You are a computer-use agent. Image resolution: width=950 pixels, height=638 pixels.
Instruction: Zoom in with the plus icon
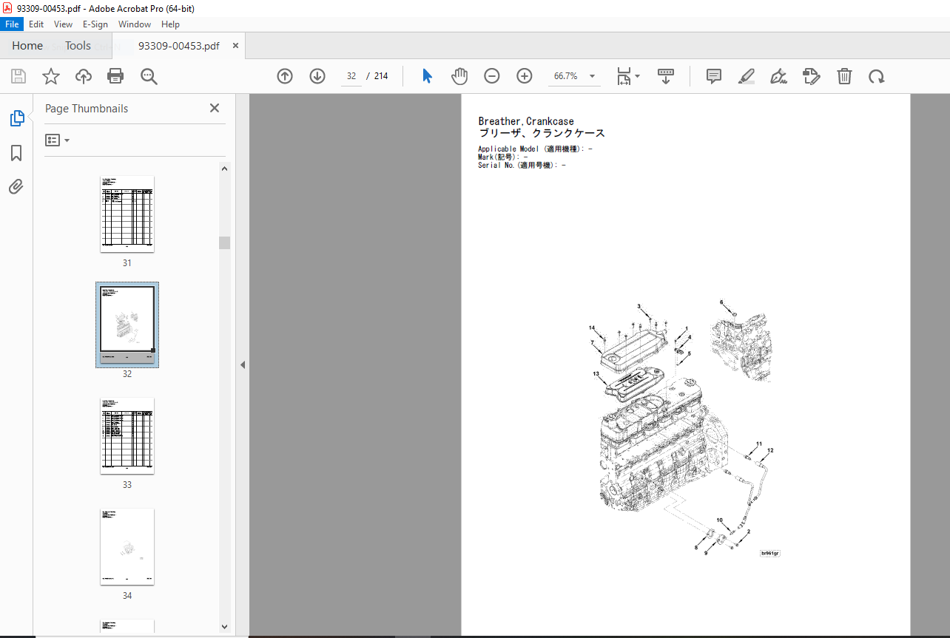(525, 76)
